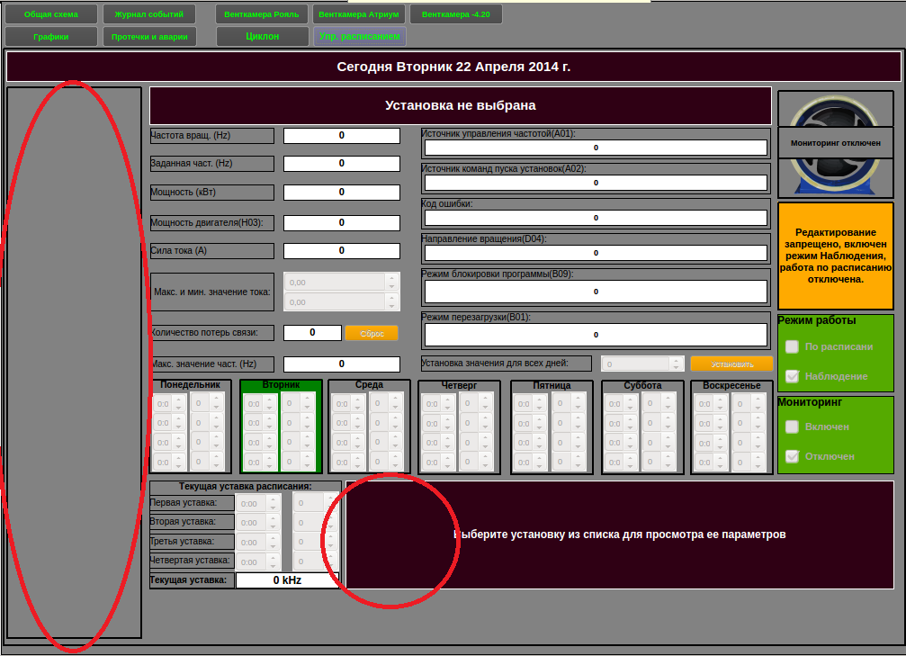Open the Общая схема screen

tap(50, 14)
